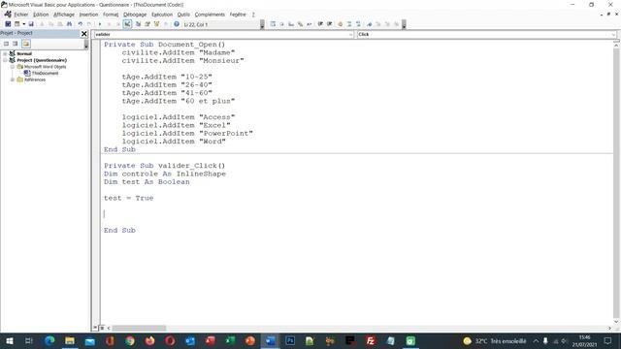Collapse the Microsoft Word Objets folder
The width and height of the screenshot is (621, 349).
point(13,67)
